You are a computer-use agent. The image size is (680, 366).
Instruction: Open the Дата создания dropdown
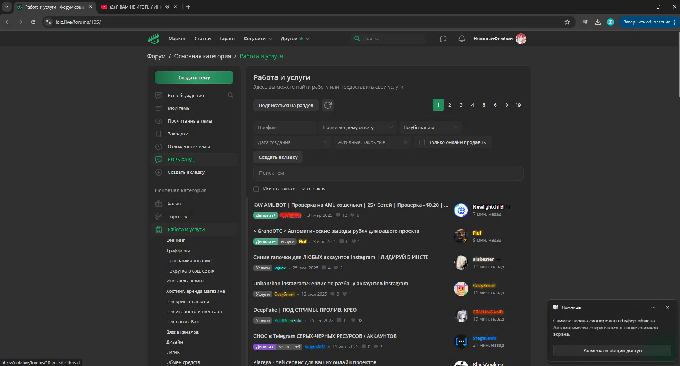pos(292,142)
